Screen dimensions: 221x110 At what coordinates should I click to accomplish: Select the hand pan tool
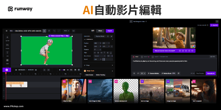point(49,31)
